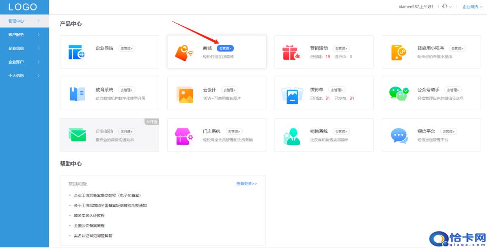Click the orange 商城 shopping tag icon
Viewport: 487px width, 248px height.
click(x=184, y=52)
